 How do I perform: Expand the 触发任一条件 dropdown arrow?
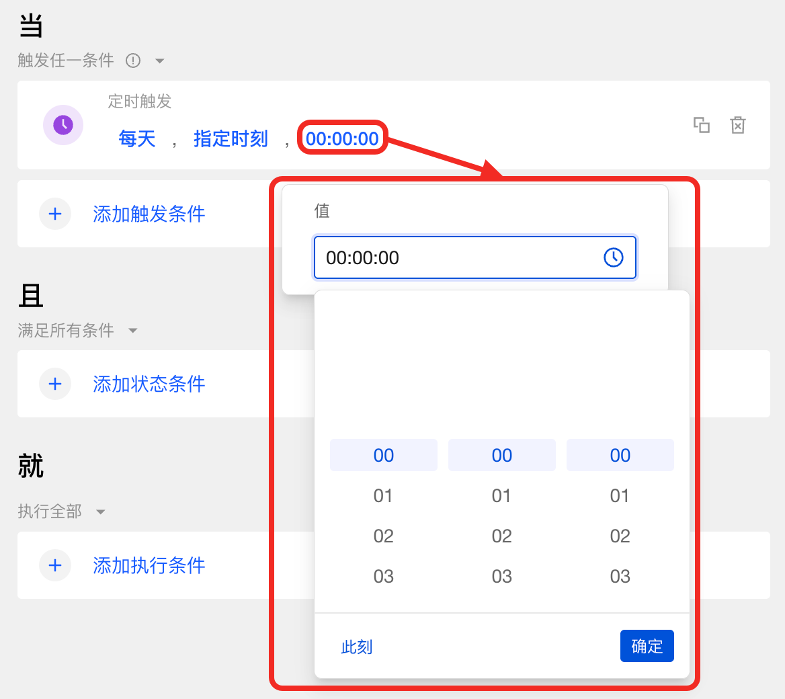point(160,61)
